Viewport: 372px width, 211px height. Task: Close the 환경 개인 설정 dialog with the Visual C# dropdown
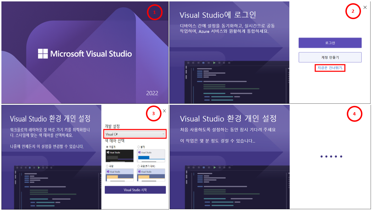(164, 111)
